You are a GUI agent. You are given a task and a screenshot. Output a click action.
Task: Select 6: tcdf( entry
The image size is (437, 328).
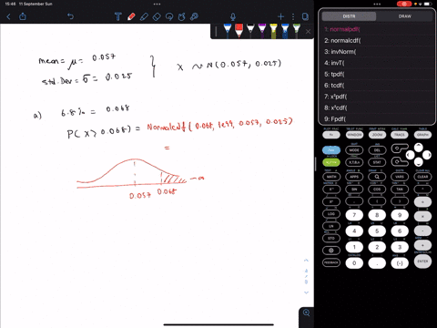(376, 86)
